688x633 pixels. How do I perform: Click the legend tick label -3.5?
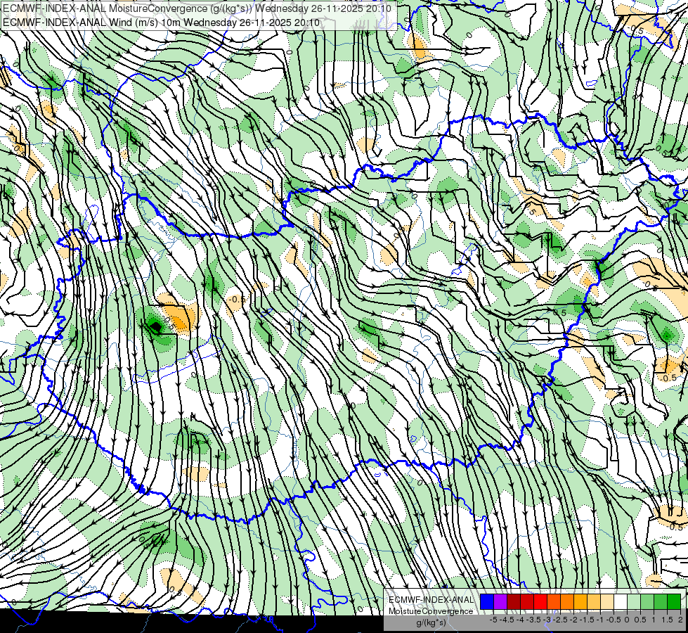coord(533,620)
